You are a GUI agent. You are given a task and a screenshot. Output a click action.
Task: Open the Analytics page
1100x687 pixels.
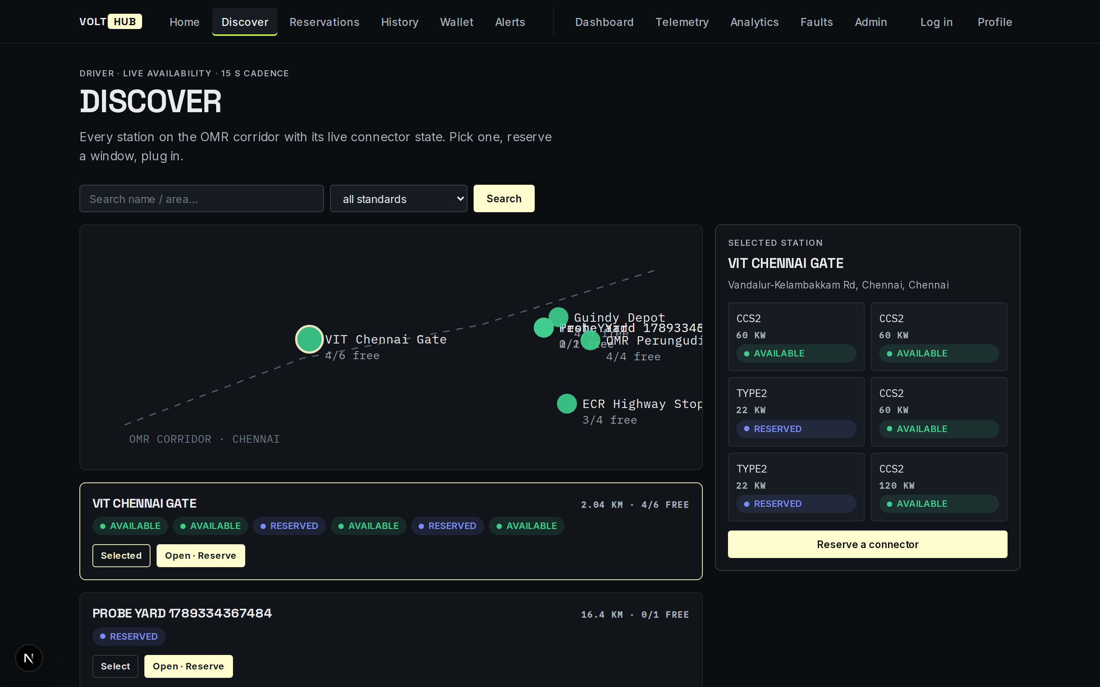(x=754, y=22)
